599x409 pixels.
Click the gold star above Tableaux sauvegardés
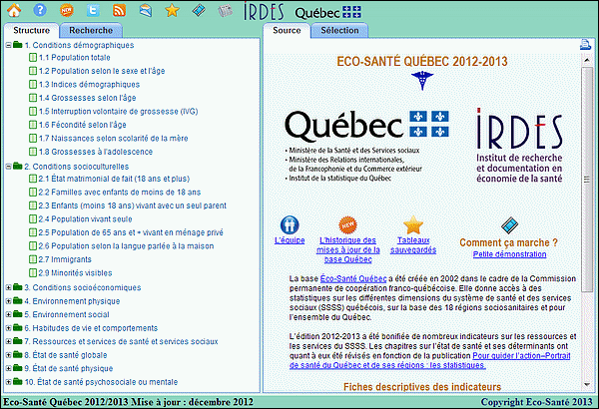[413, 224]
